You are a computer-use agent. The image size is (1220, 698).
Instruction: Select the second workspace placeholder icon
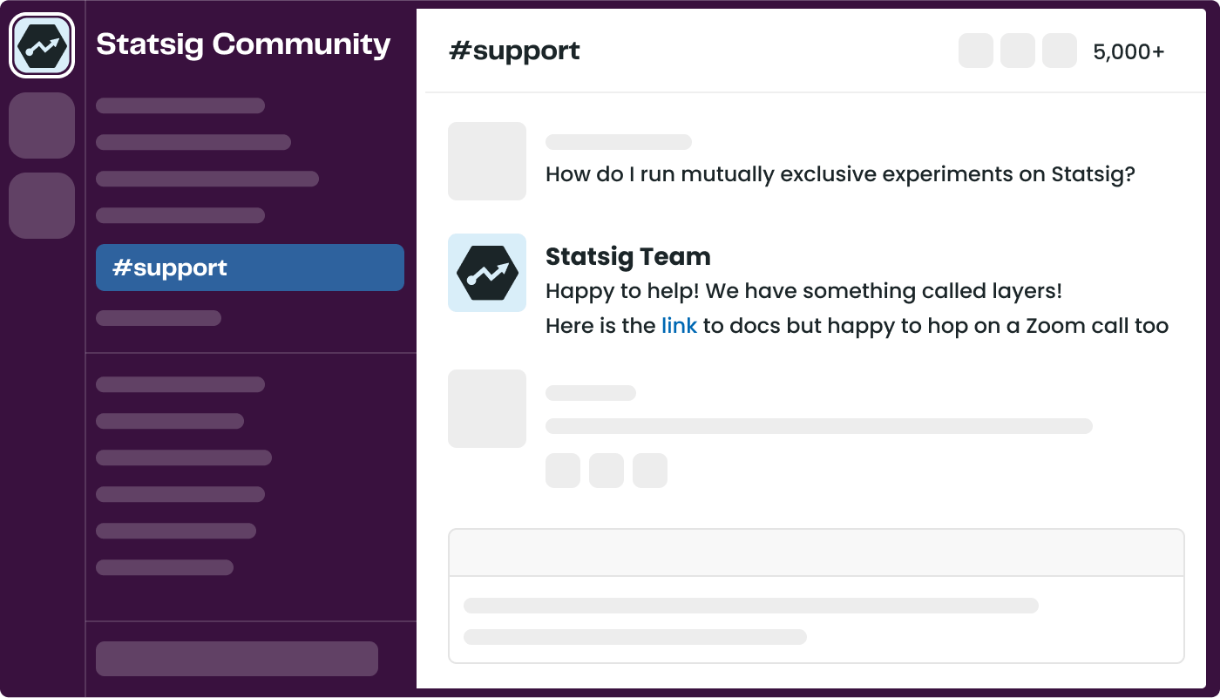41,125
